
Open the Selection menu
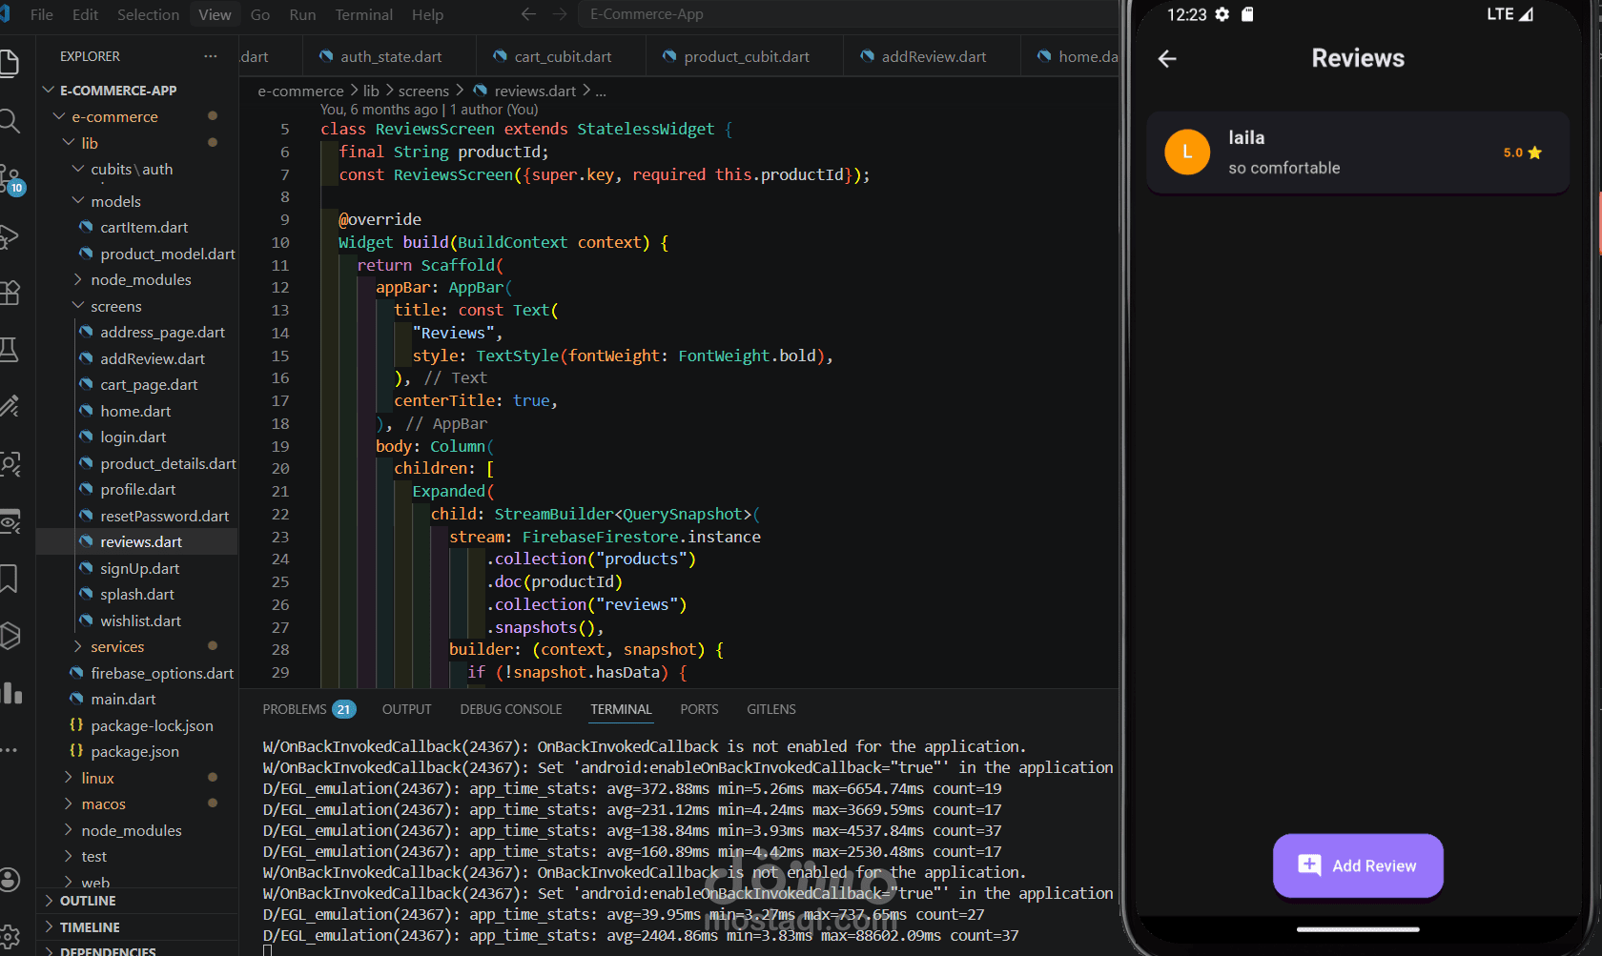[148, 14]
